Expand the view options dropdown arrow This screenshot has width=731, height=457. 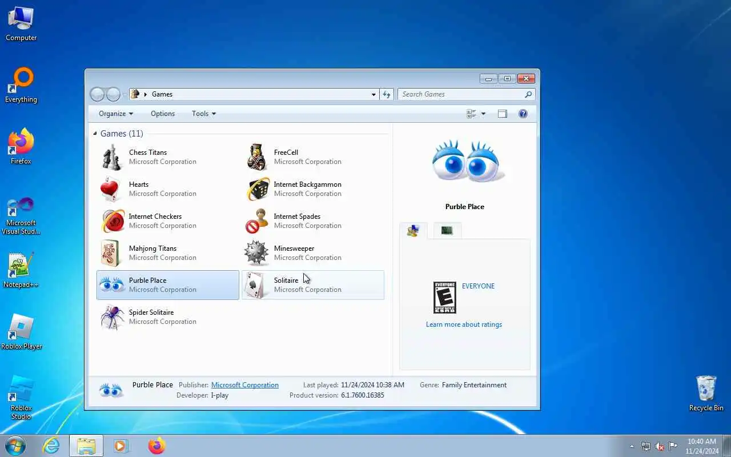[x=483, y=114]
